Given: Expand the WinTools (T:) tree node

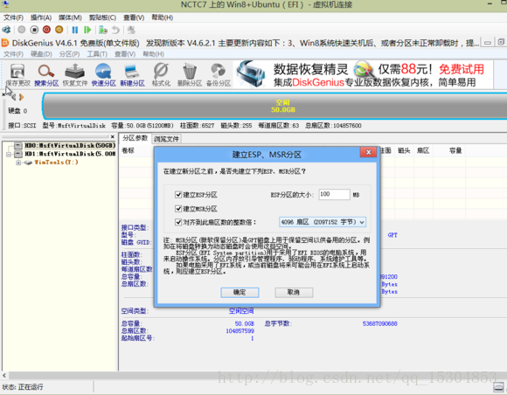Looking at the screenshot, I should point(18,163).
